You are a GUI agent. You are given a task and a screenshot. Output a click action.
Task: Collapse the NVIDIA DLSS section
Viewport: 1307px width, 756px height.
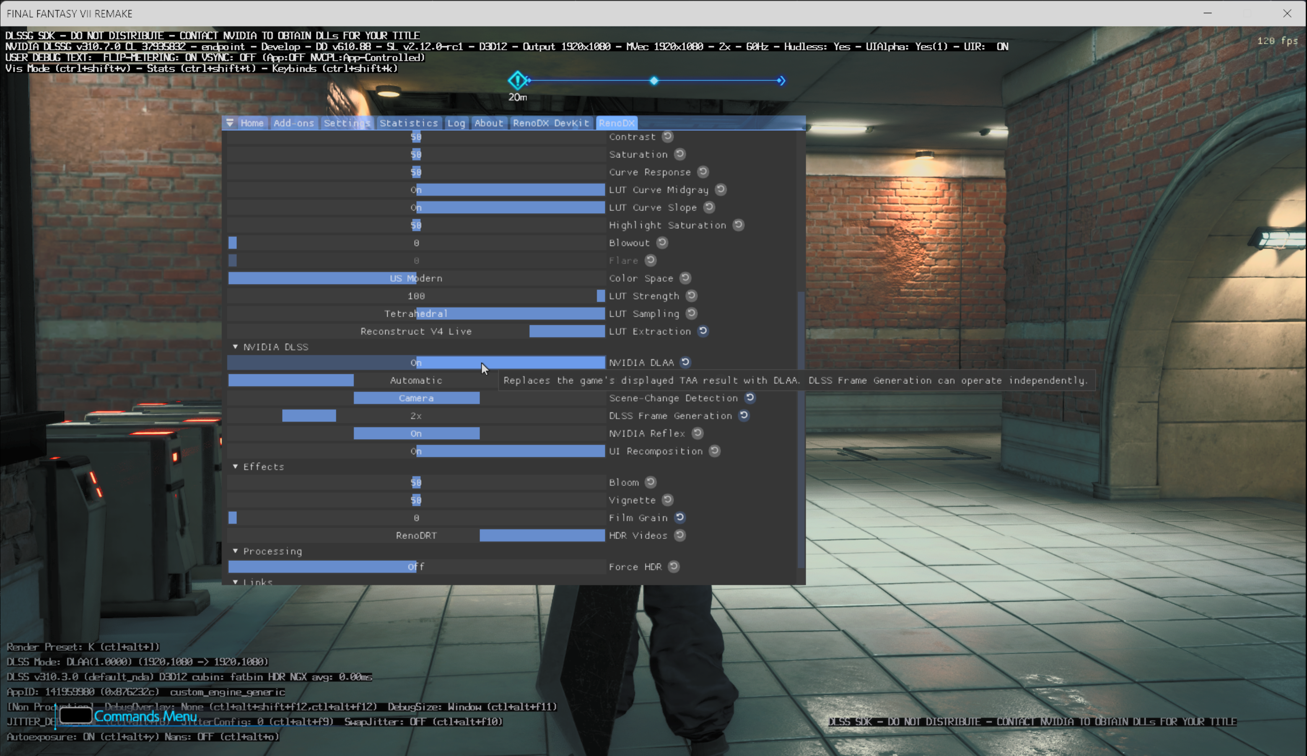coord(236,347)
